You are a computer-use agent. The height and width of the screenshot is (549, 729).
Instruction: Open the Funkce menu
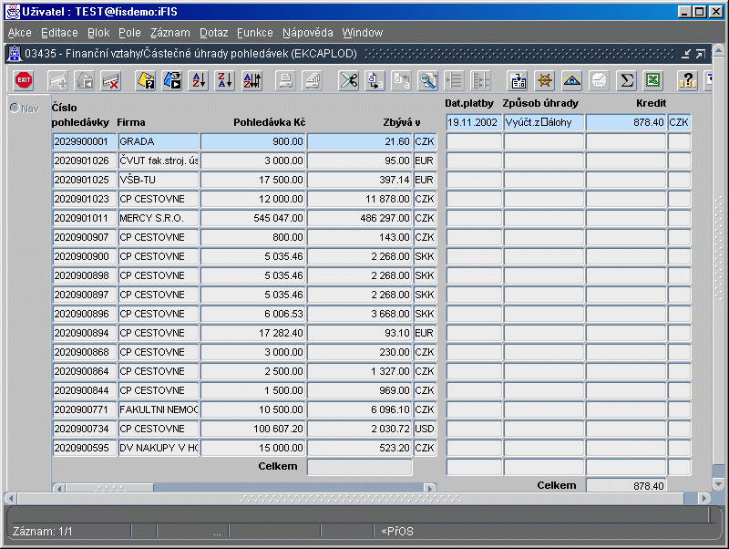tap(254, 33)
